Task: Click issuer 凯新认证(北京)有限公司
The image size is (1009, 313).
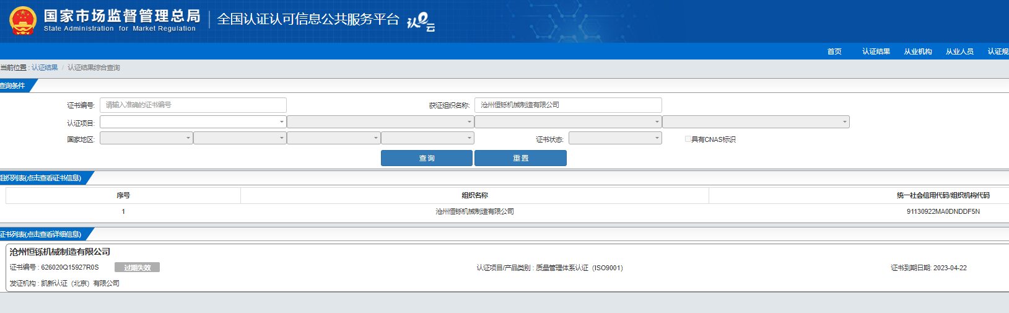Action: pos(80,283)
